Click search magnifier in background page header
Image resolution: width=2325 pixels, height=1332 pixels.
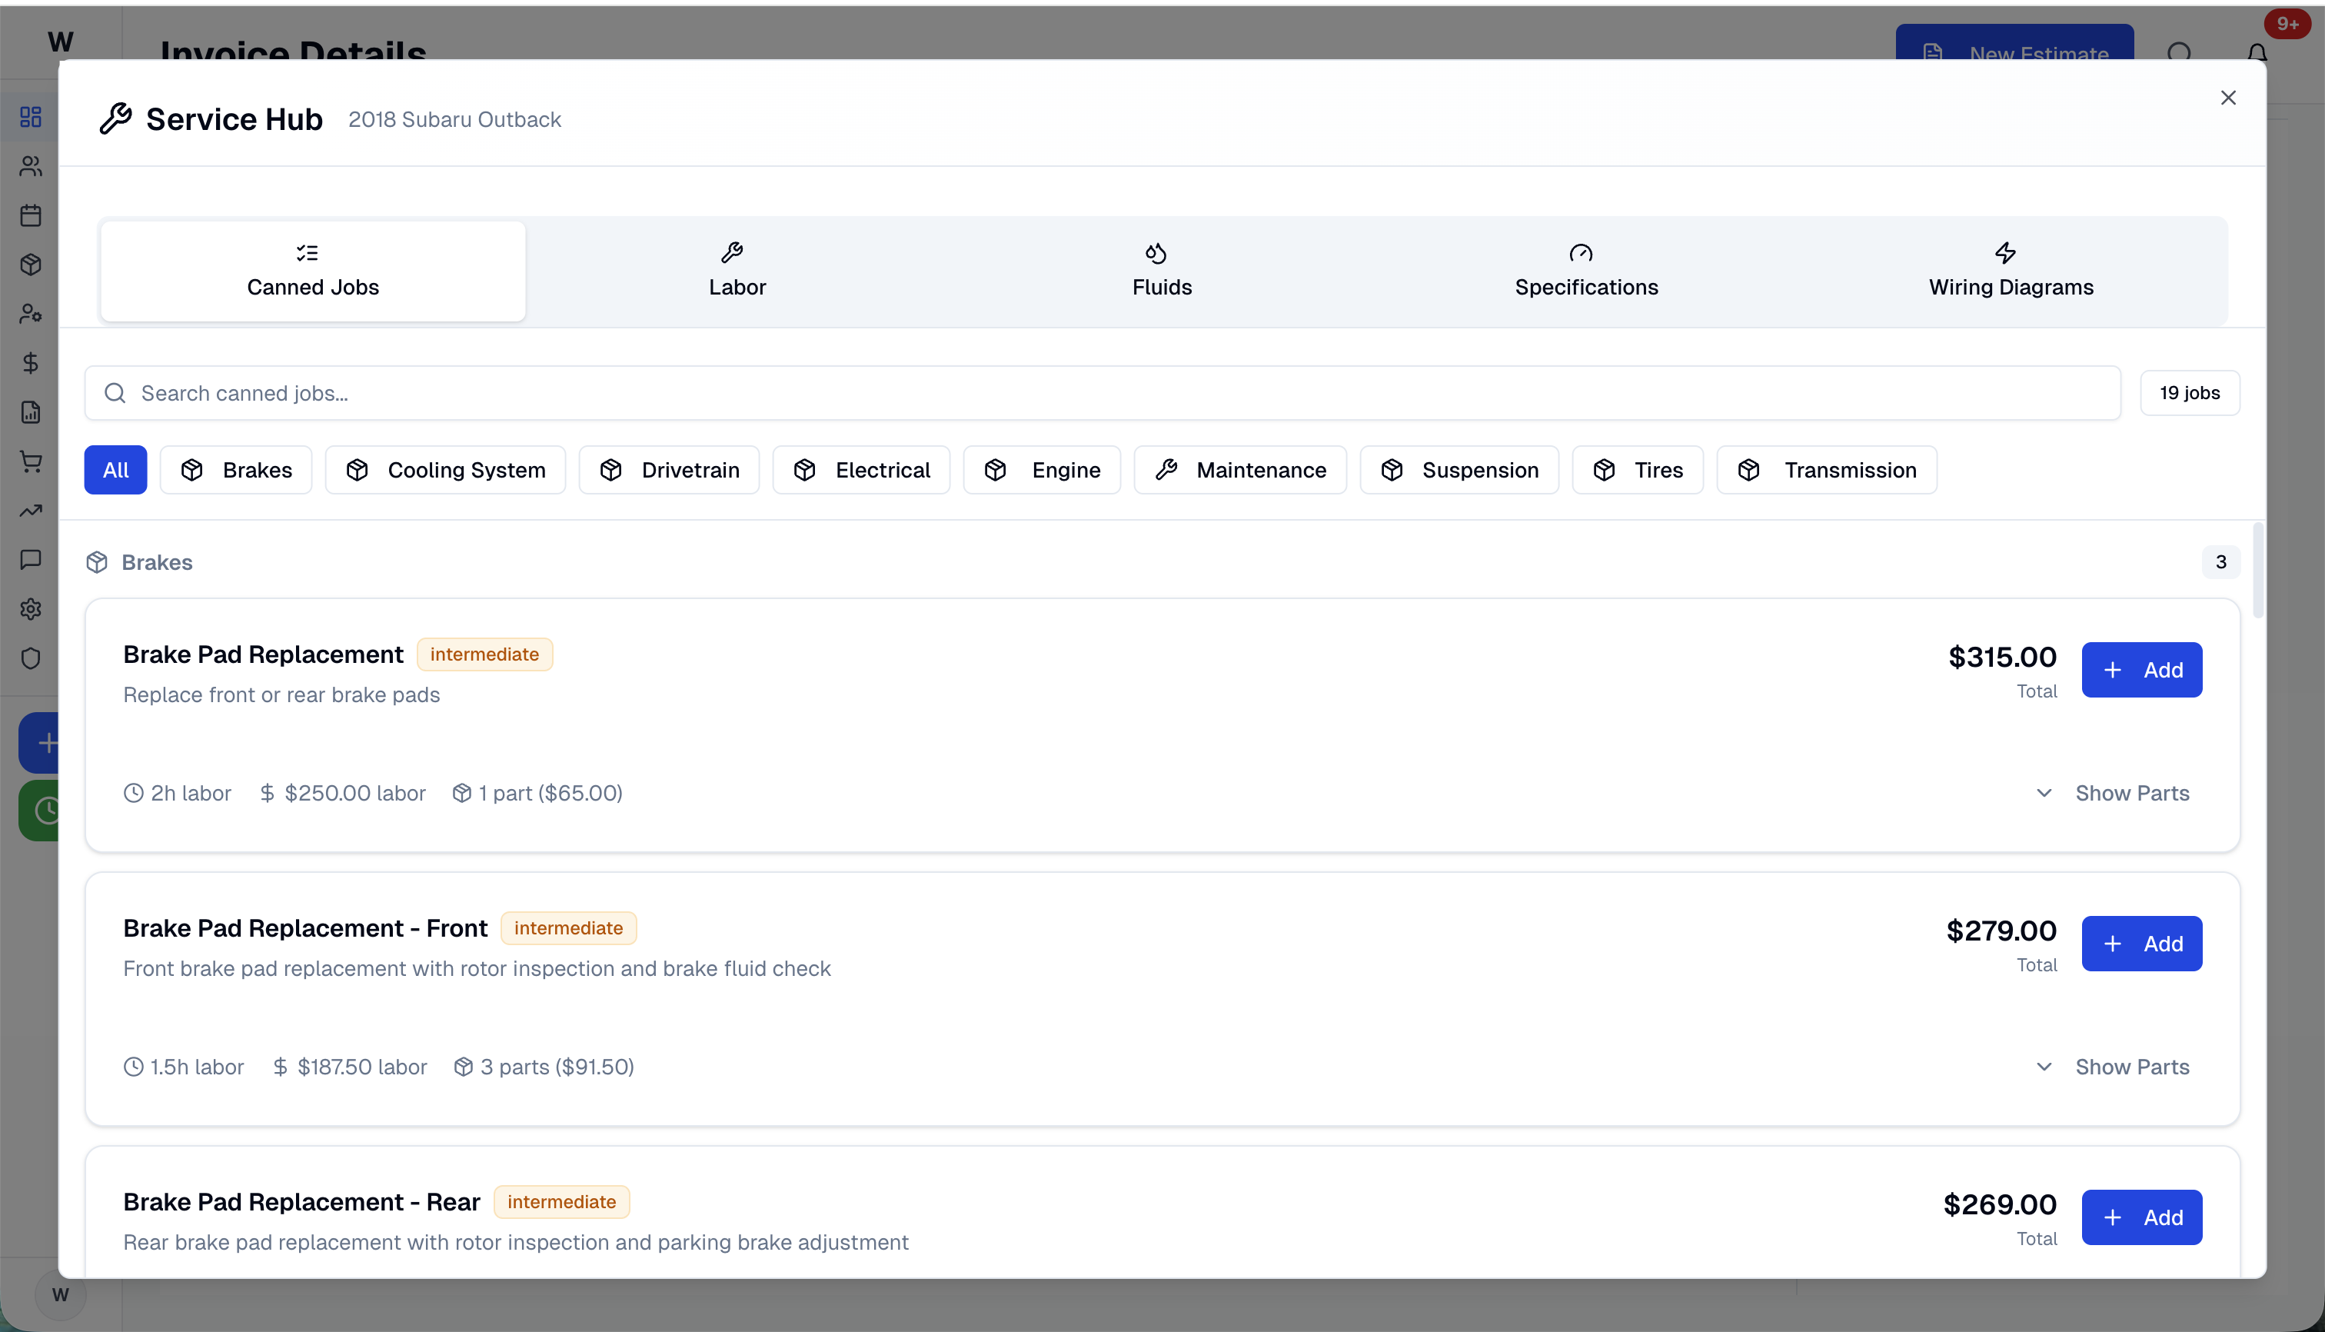coord(2180,52)
